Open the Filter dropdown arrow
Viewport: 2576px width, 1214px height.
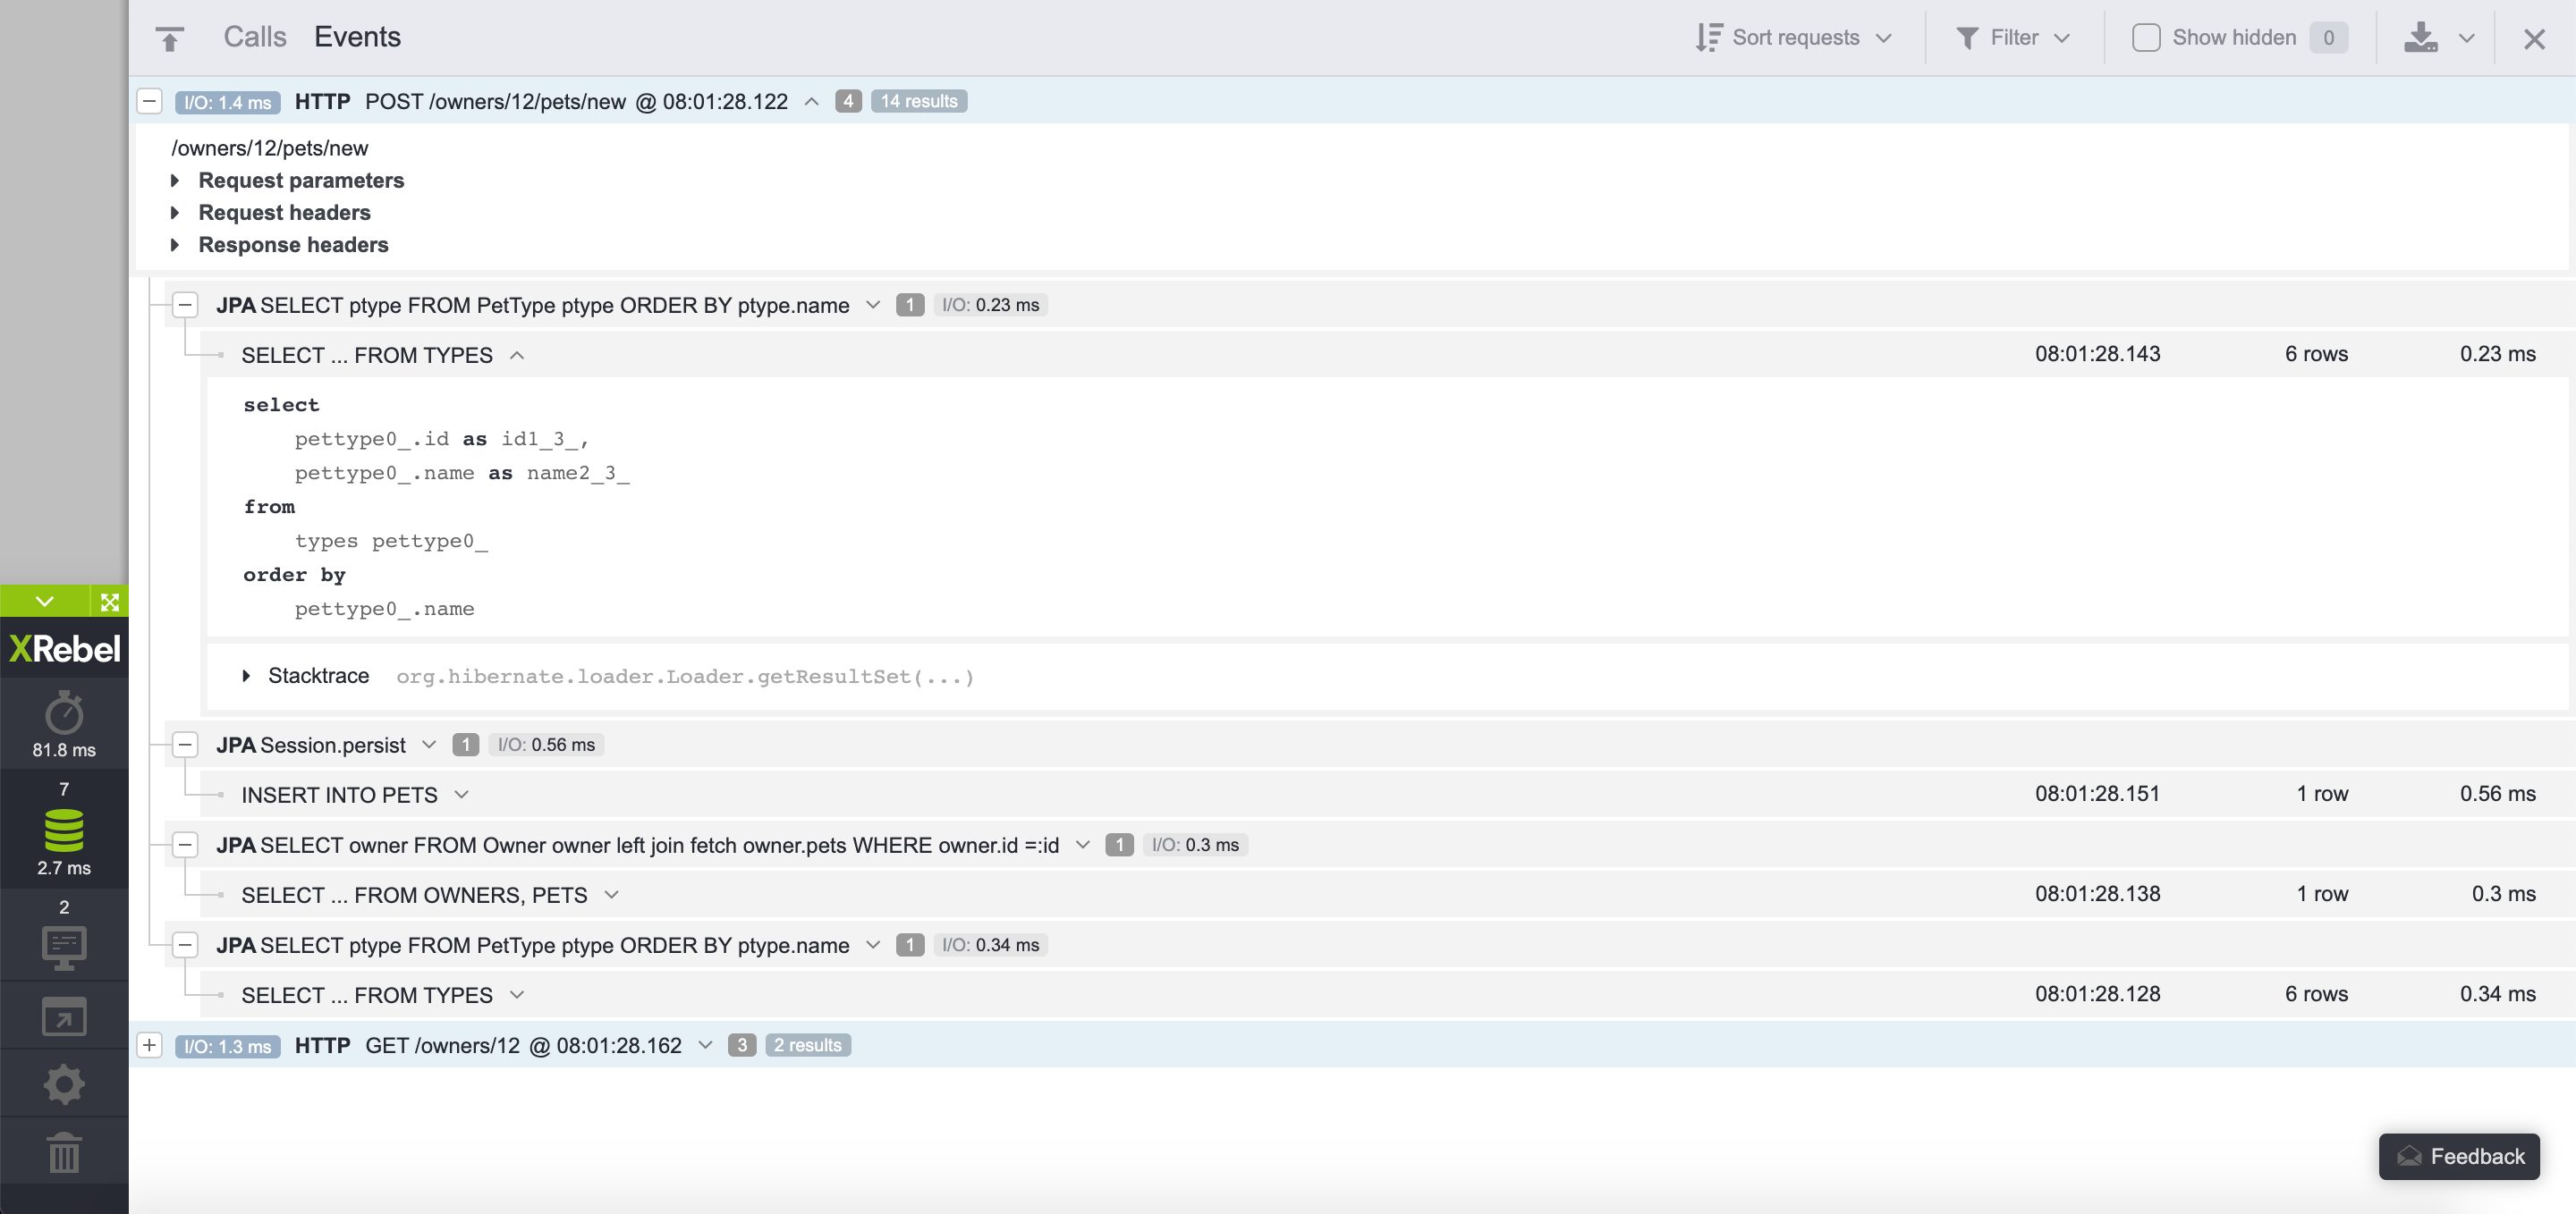(2062, 38)
